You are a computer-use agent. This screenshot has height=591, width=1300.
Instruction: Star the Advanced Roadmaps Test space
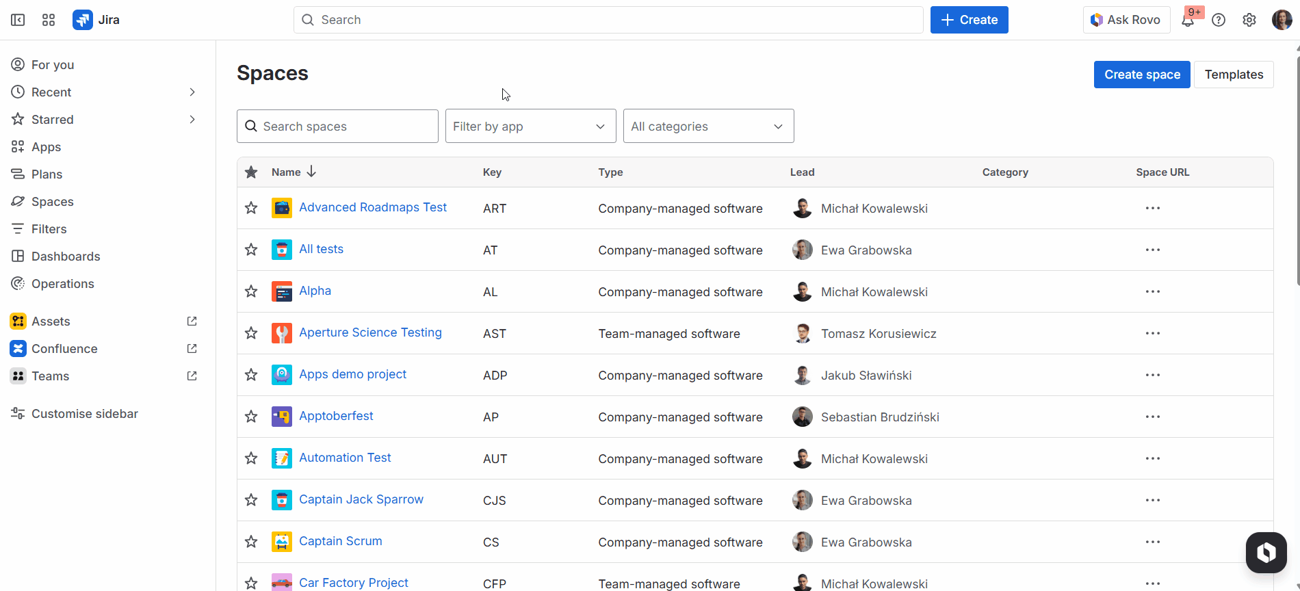(251, 208)
